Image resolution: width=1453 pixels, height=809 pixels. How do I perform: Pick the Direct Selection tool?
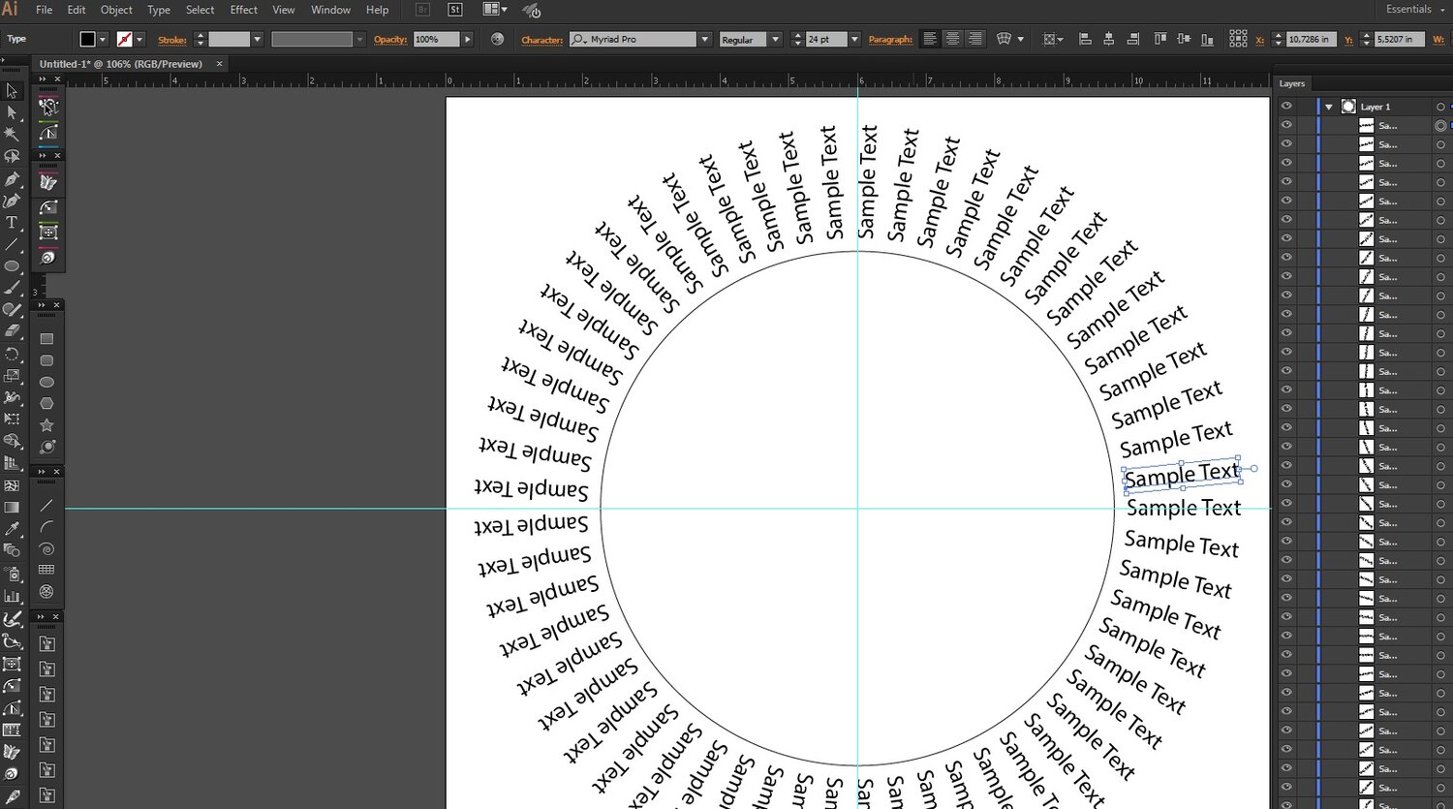tap(12, 113)
